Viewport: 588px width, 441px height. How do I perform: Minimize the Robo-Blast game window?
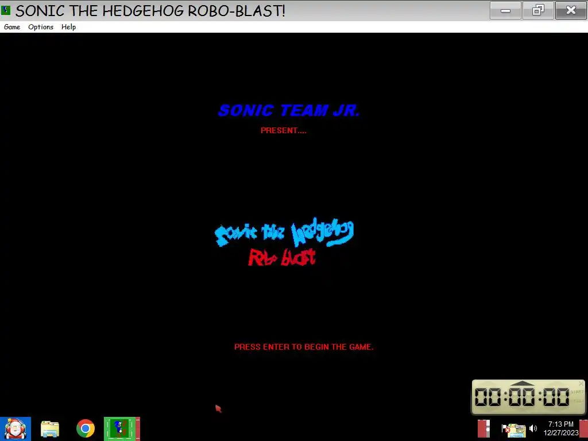505,10
